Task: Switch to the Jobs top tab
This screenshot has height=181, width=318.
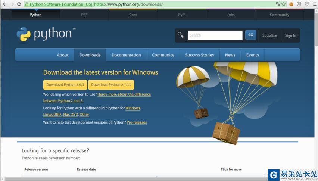Action: 231,15
